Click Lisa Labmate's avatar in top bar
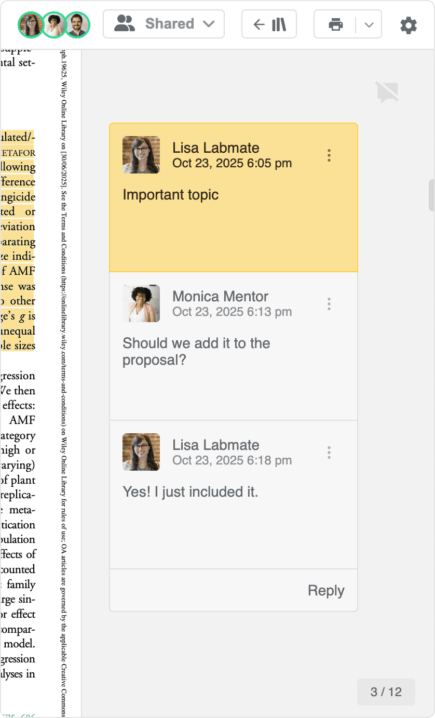 click(x=30, y=24)
